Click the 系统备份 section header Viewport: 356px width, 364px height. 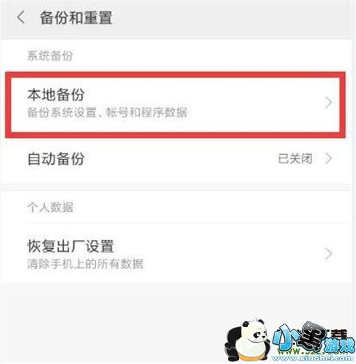50,56
